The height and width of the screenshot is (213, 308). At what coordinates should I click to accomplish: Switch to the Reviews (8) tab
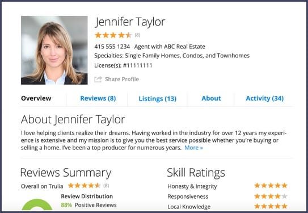click(x=98, y=98)
